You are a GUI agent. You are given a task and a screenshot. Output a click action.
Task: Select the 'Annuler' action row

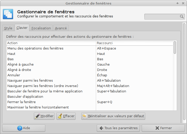(90, 75)
